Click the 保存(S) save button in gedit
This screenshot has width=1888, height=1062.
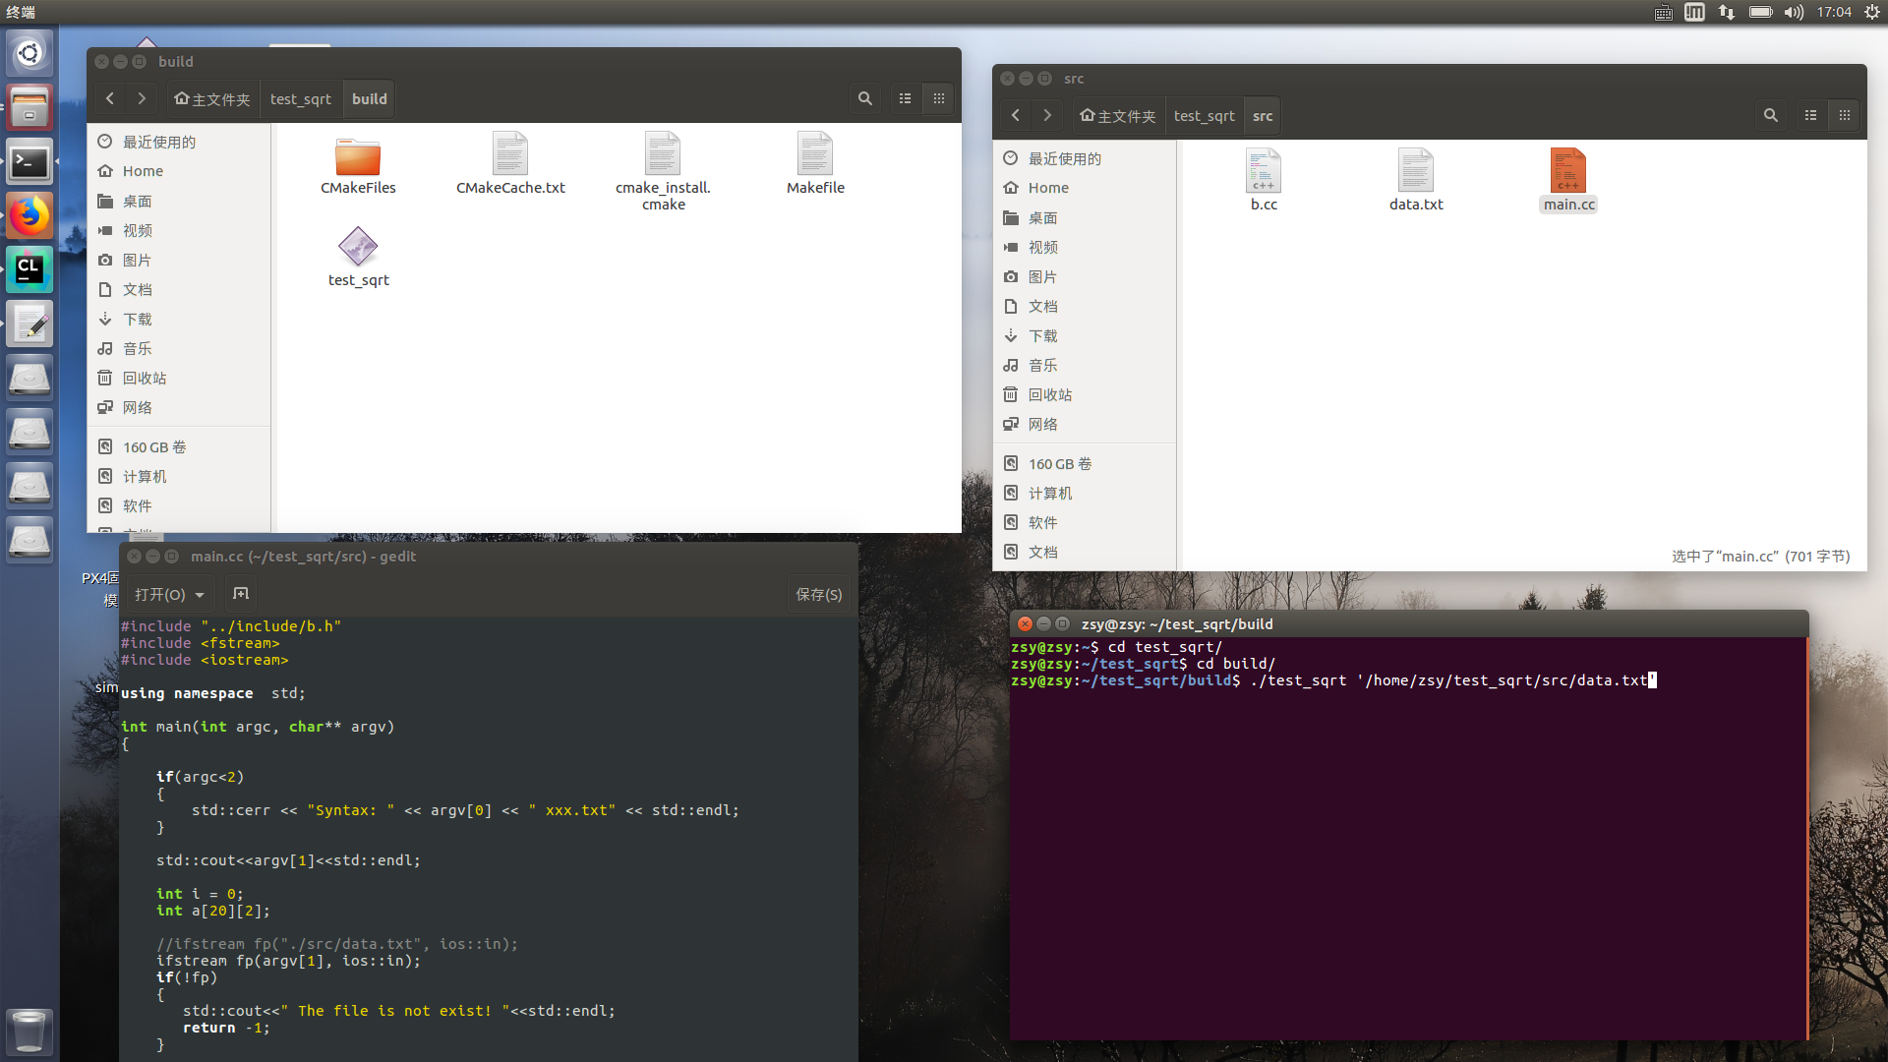pyautogui.click(x=818, y=593)
